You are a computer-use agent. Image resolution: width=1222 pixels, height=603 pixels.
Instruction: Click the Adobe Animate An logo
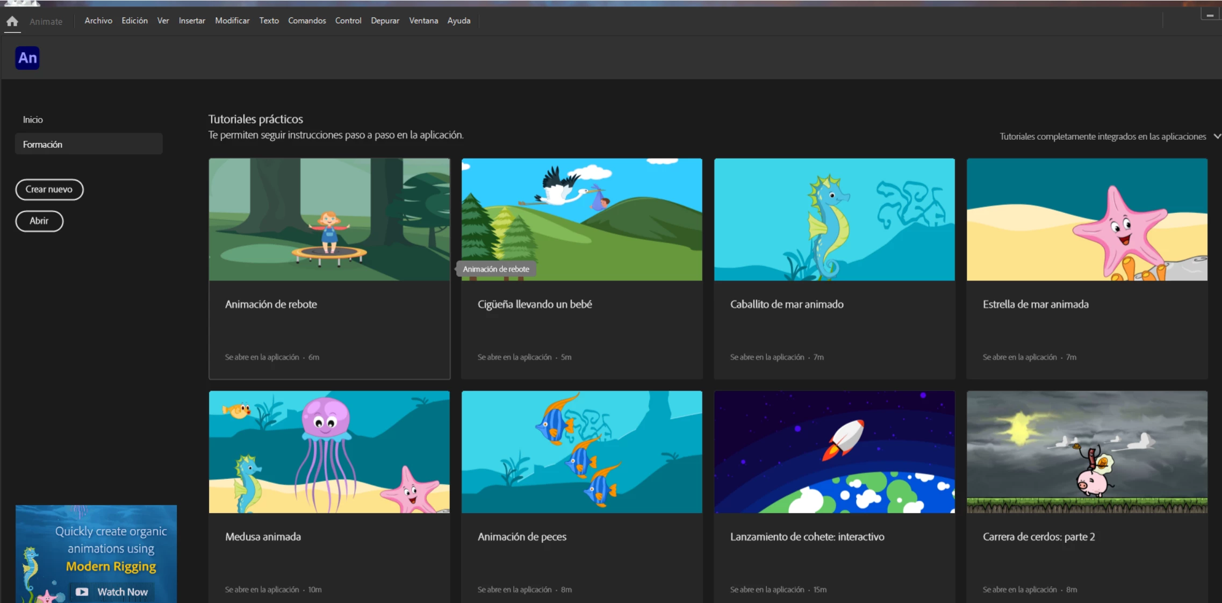tap(27, 58)
